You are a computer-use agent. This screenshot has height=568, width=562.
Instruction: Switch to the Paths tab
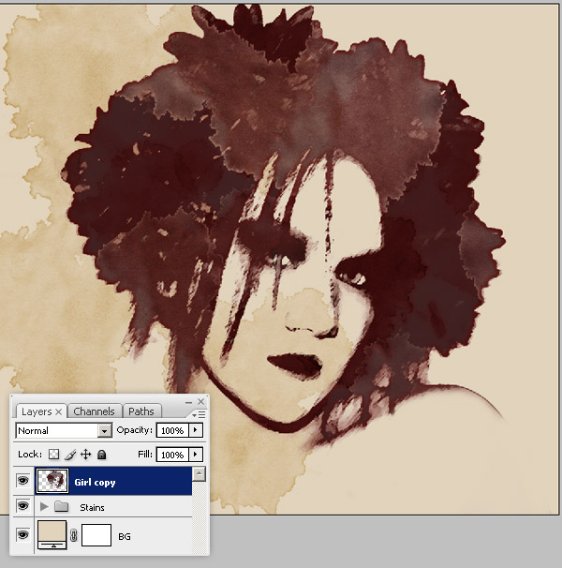click(x=141, y=411)
